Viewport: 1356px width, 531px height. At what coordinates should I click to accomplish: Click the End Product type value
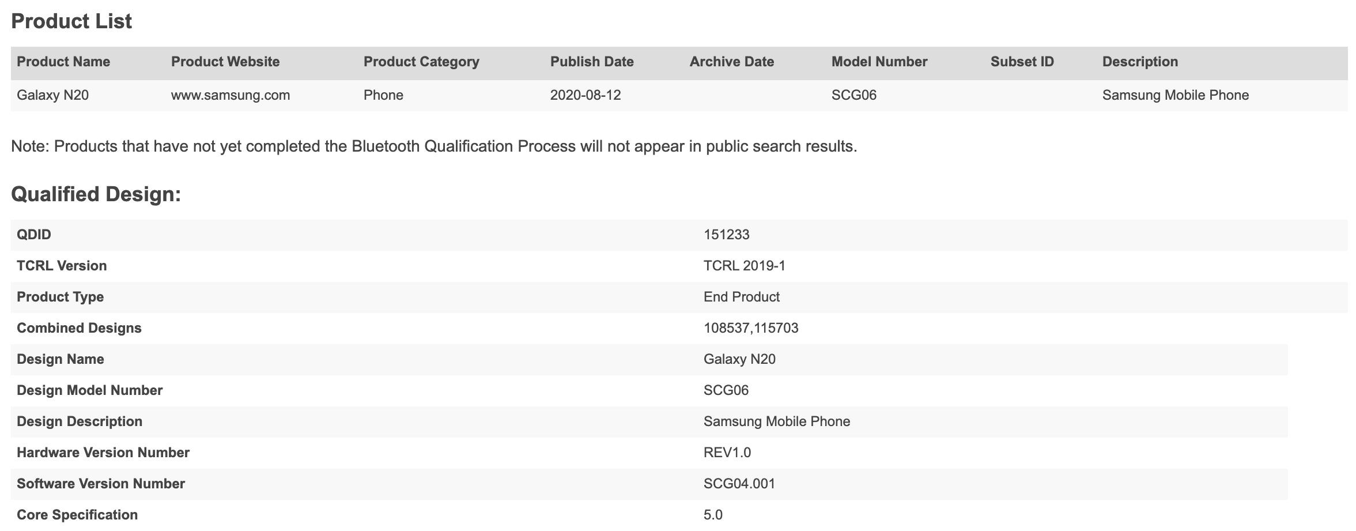[741, 297]
